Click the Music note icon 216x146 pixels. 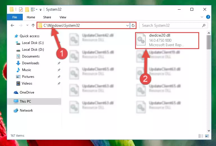click(18, 70)
